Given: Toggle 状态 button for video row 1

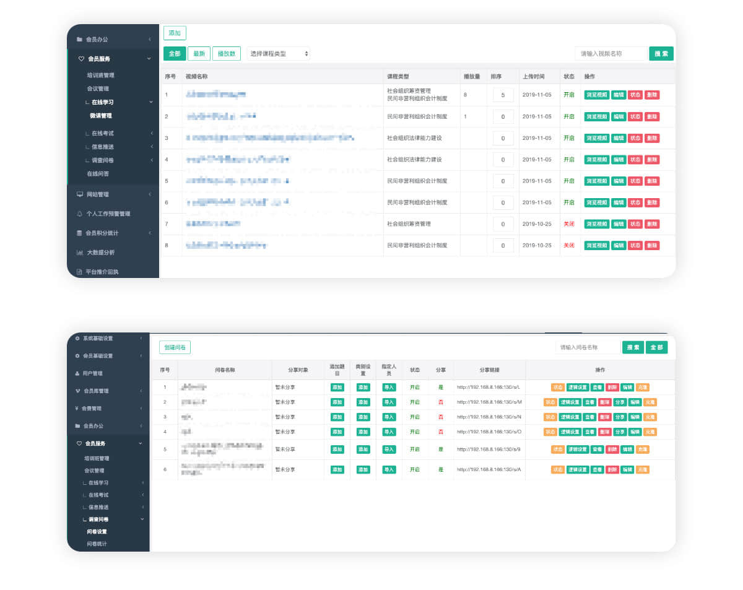Looking at the screenshot, I should click(635, 95).
